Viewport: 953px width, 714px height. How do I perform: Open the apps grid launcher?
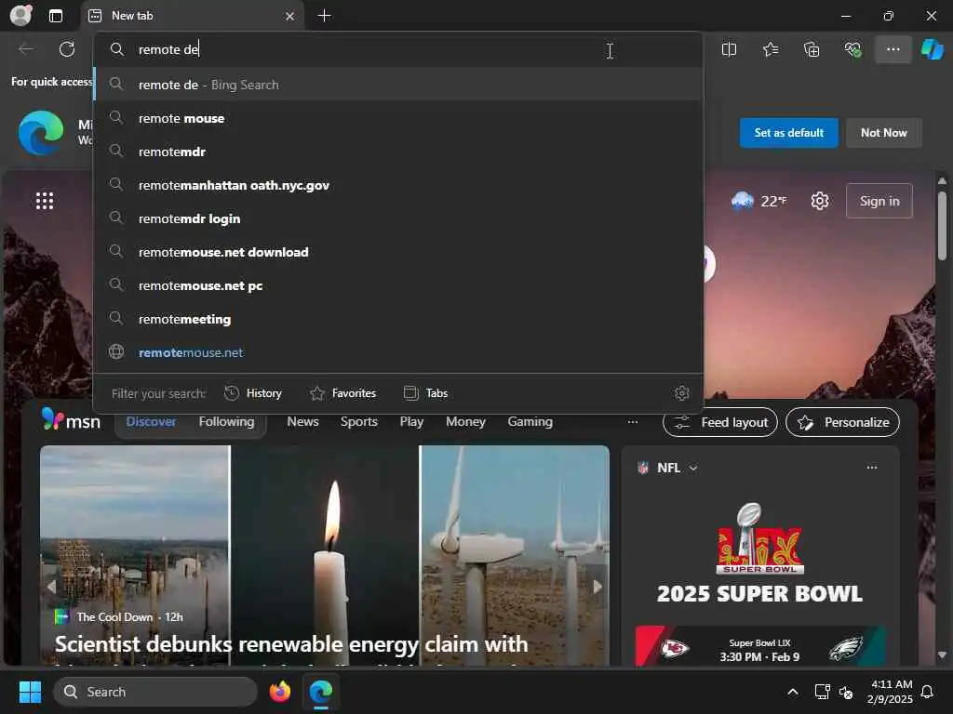tap(45, 201)
